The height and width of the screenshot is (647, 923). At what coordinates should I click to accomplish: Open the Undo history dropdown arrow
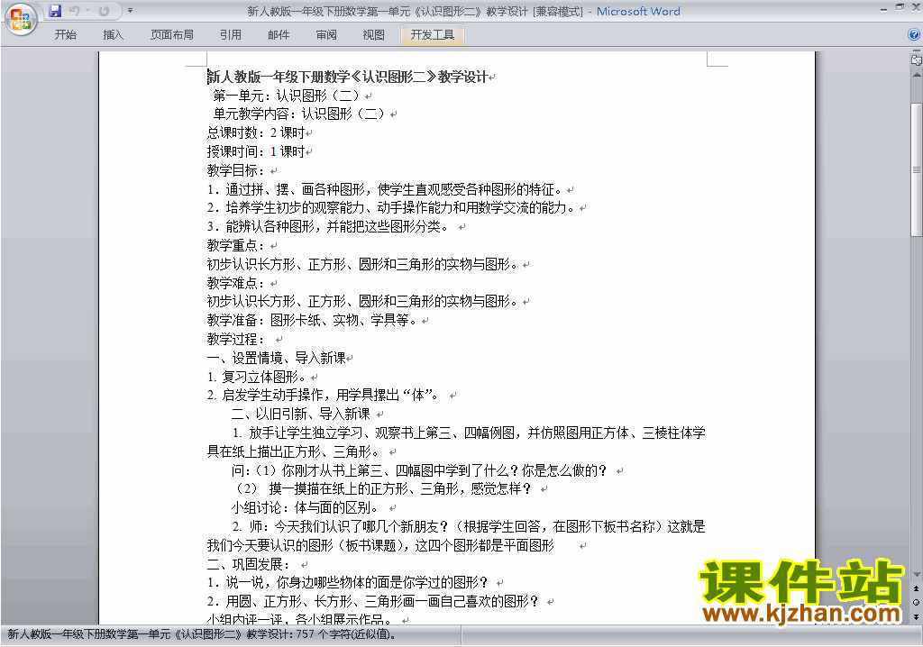coord(87,11)
